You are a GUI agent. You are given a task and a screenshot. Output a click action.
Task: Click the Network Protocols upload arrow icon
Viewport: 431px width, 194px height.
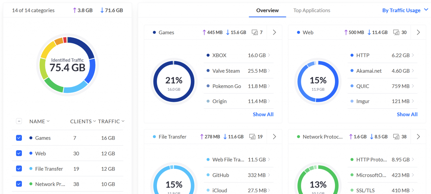point(350,137)
